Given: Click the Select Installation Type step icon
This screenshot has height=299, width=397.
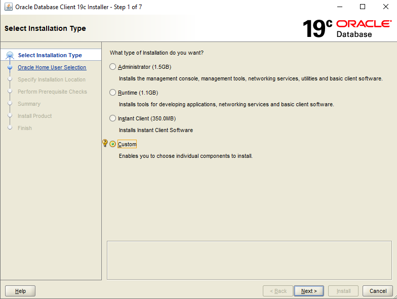Looking at the screenshot, I should [x=10, y=55].
